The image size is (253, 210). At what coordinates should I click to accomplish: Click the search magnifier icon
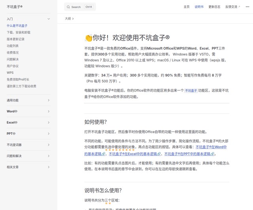(68, 7)
